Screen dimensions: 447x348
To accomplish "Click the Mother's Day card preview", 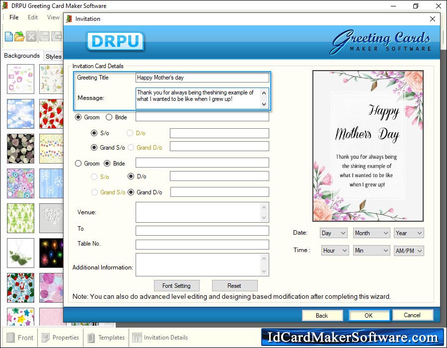I will point(368,146).
